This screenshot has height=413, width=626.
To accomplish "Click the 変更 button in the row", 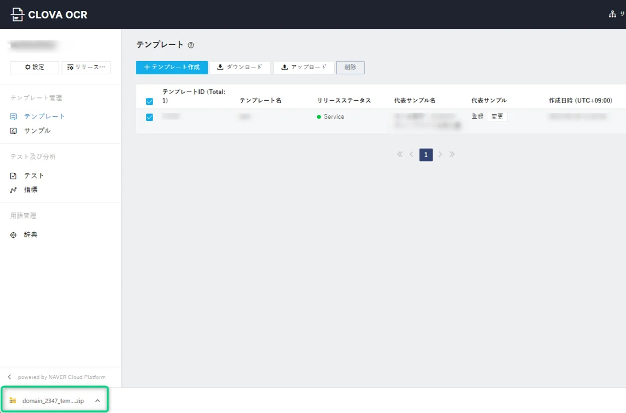I will coord(497,116).
